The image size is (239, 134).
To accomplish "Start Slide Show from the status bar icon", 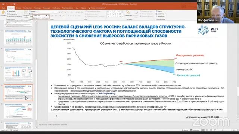I will click(215, 130).
